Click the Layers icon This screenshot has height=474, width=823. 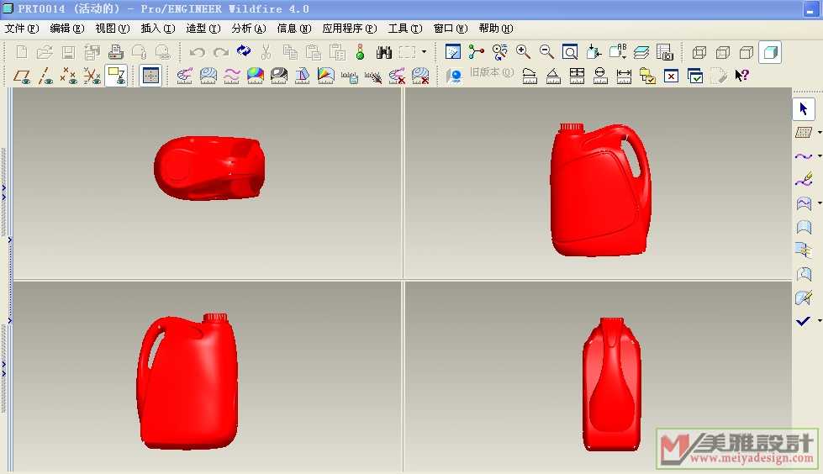coord(641,52)
